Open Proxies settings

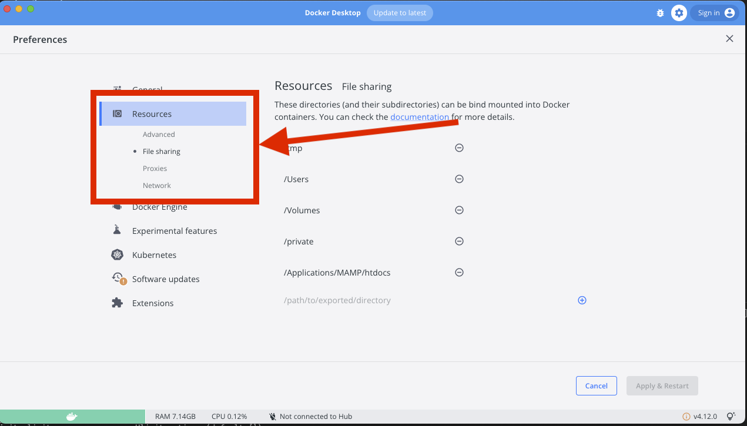[155, 169]
